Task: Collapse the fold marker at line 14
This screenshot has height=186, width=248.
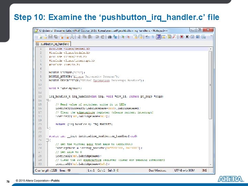Action: [47, 100]
